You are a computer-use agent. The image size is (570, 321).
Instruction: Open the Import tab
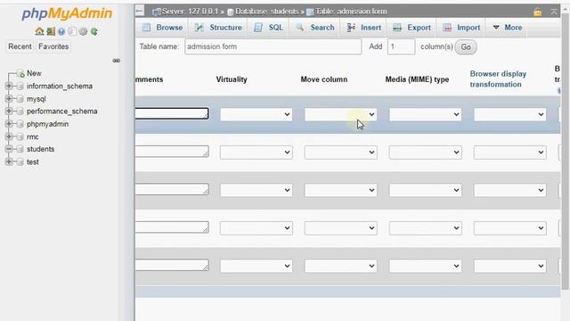pos(462,28)
